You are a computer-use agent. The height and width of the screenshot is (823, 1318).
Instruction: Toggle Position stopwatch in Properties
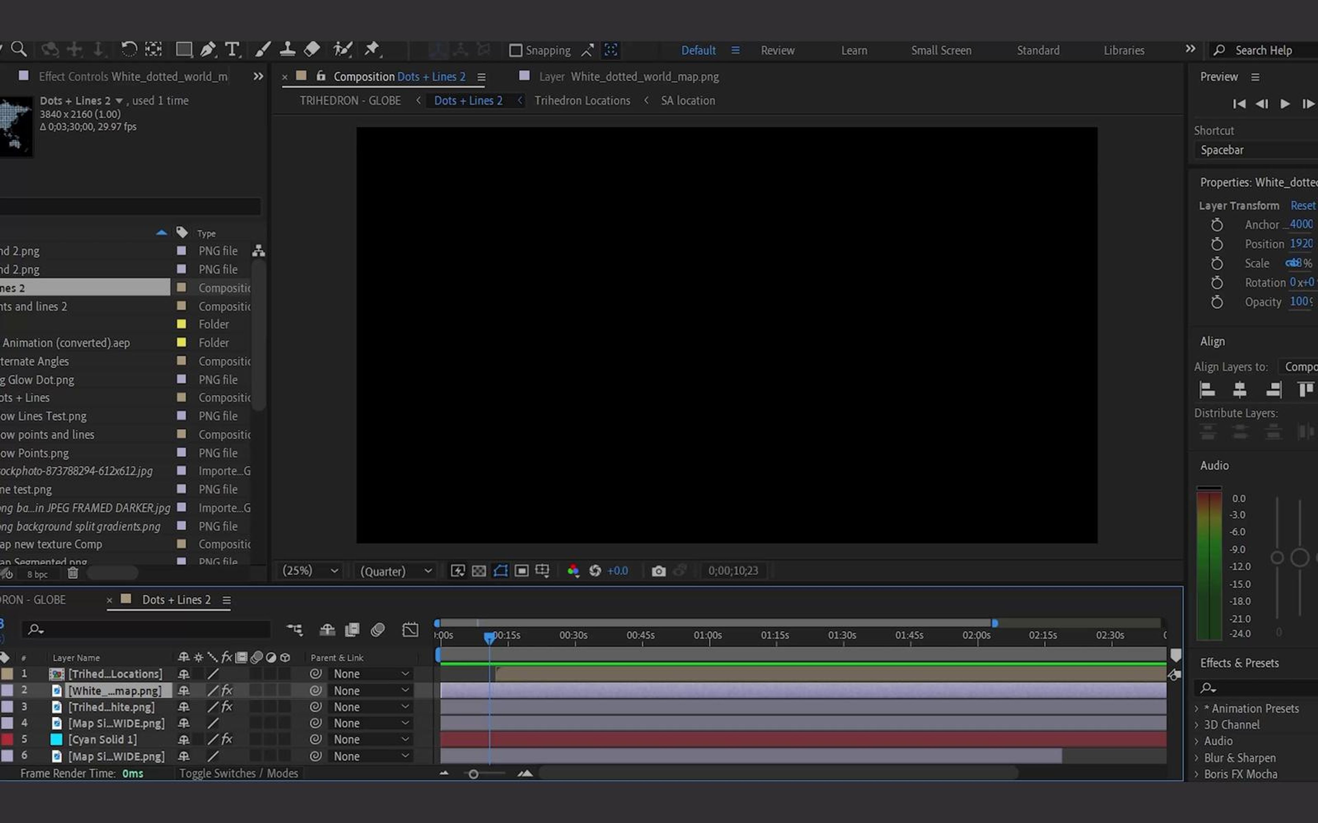coord(1217,244)
